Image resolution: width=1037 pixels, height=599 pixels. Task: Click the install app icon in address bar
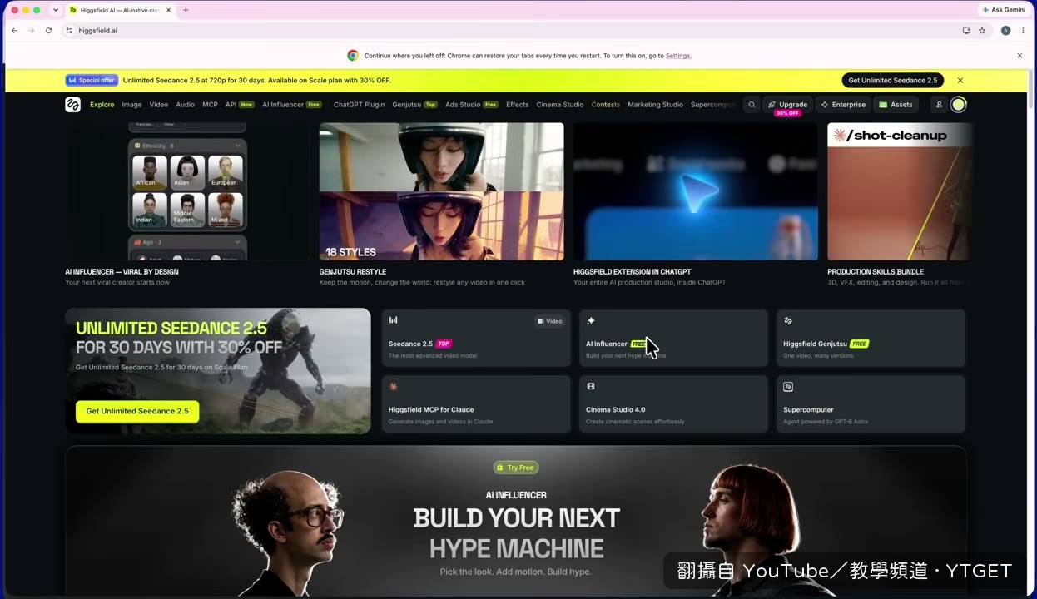point(966,31)
